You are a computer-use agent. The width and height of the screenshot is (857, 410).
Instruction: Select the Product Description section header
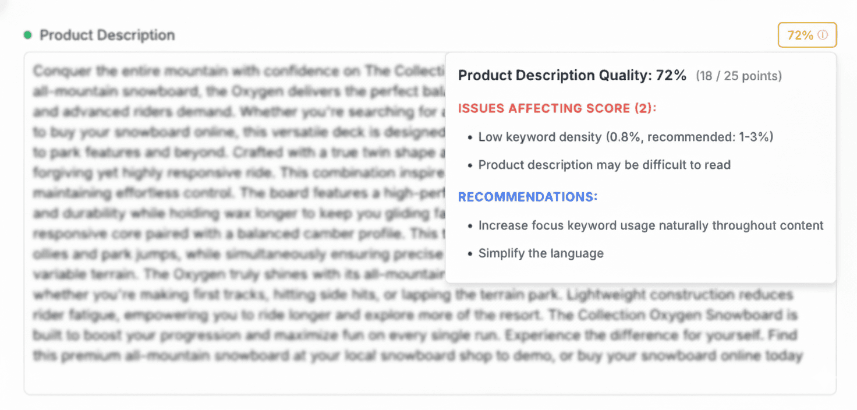tap(107, 35)
